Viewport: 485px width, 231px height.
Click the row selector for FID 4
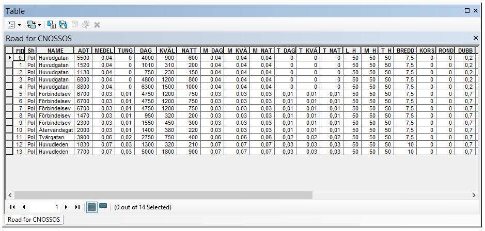pos(9,87)
